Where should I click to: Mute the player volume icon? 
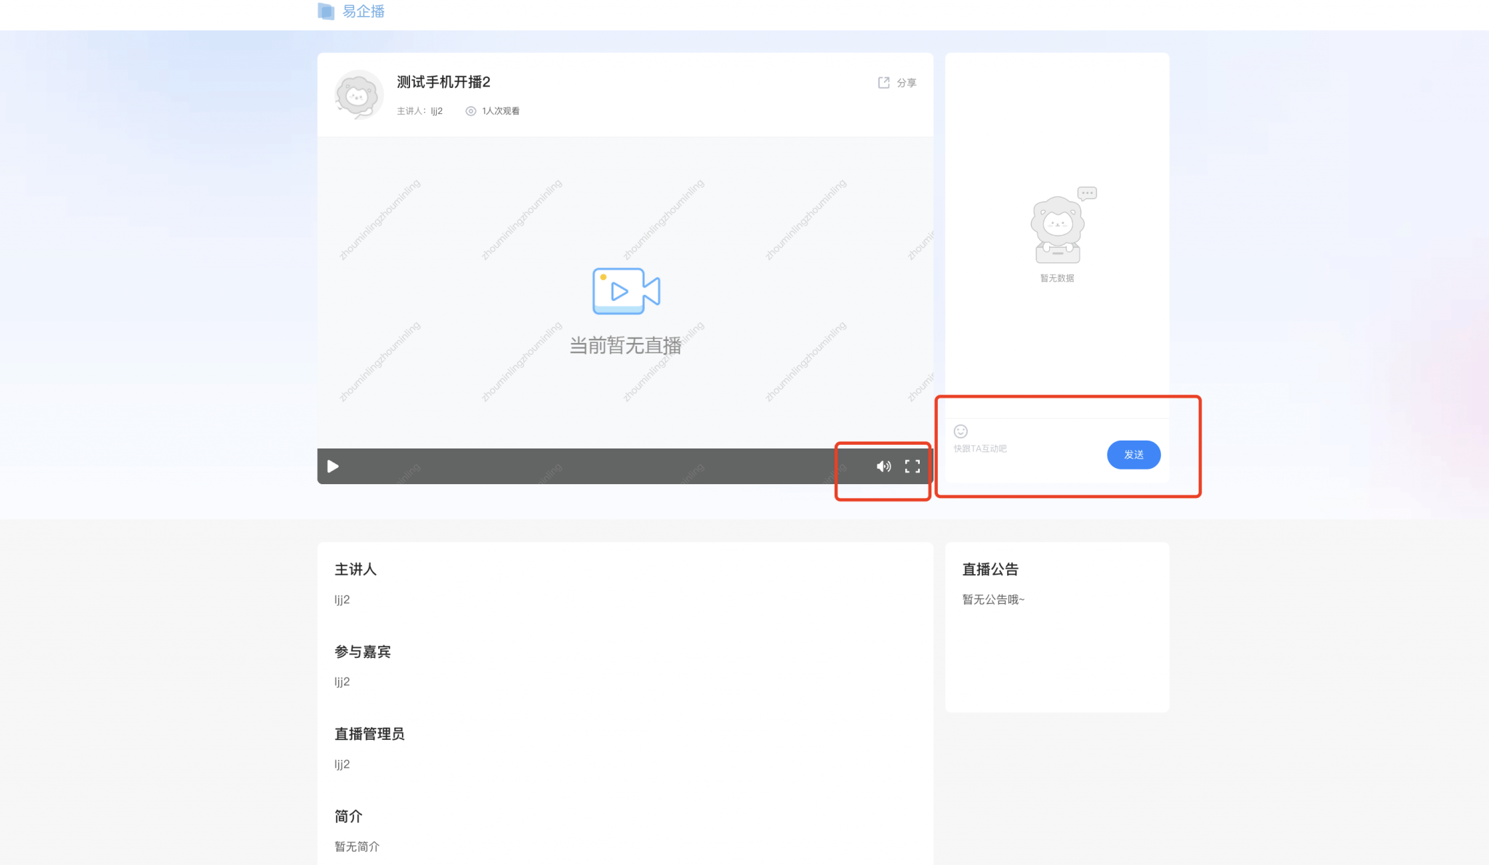(x=883, y=466)
